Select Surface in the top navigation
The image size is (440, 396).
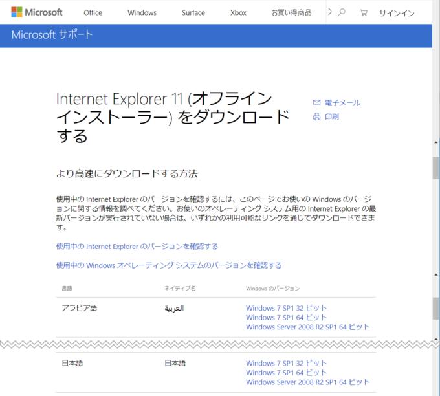click(193, 12)
